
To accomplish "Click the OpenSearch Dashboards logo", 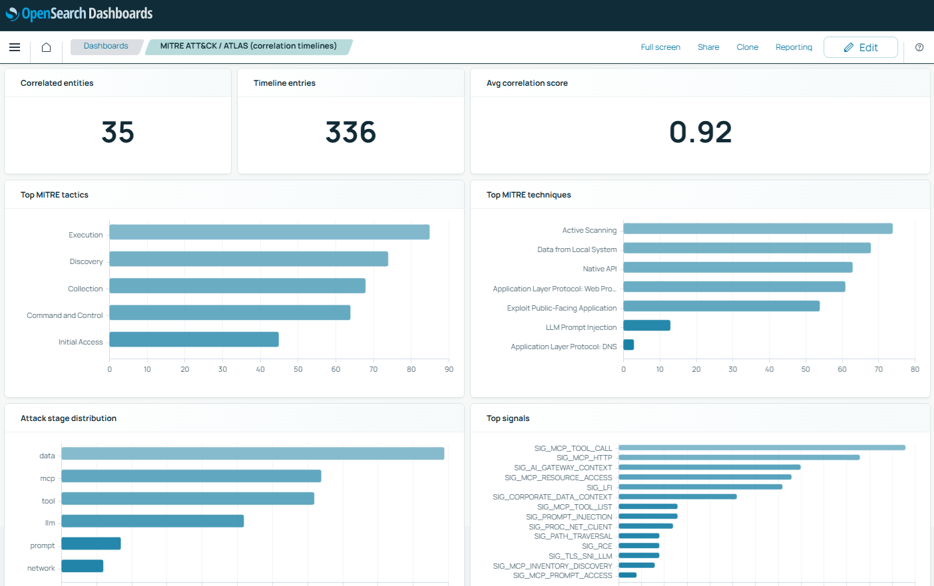I will 79,13.
